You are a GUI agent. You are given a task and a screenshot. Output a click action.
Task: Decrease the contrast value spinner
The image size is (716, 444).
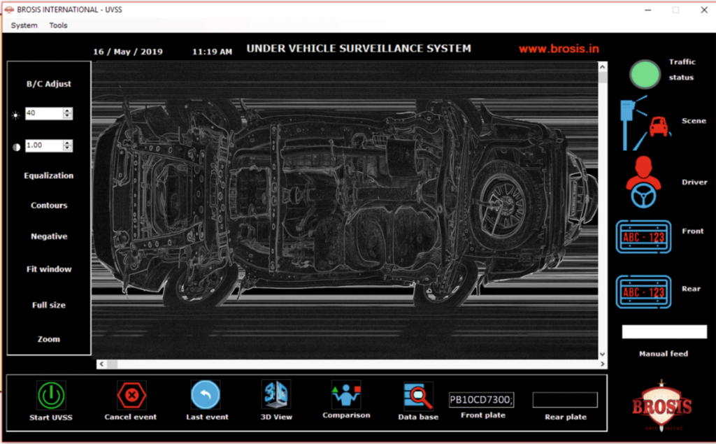68,149
